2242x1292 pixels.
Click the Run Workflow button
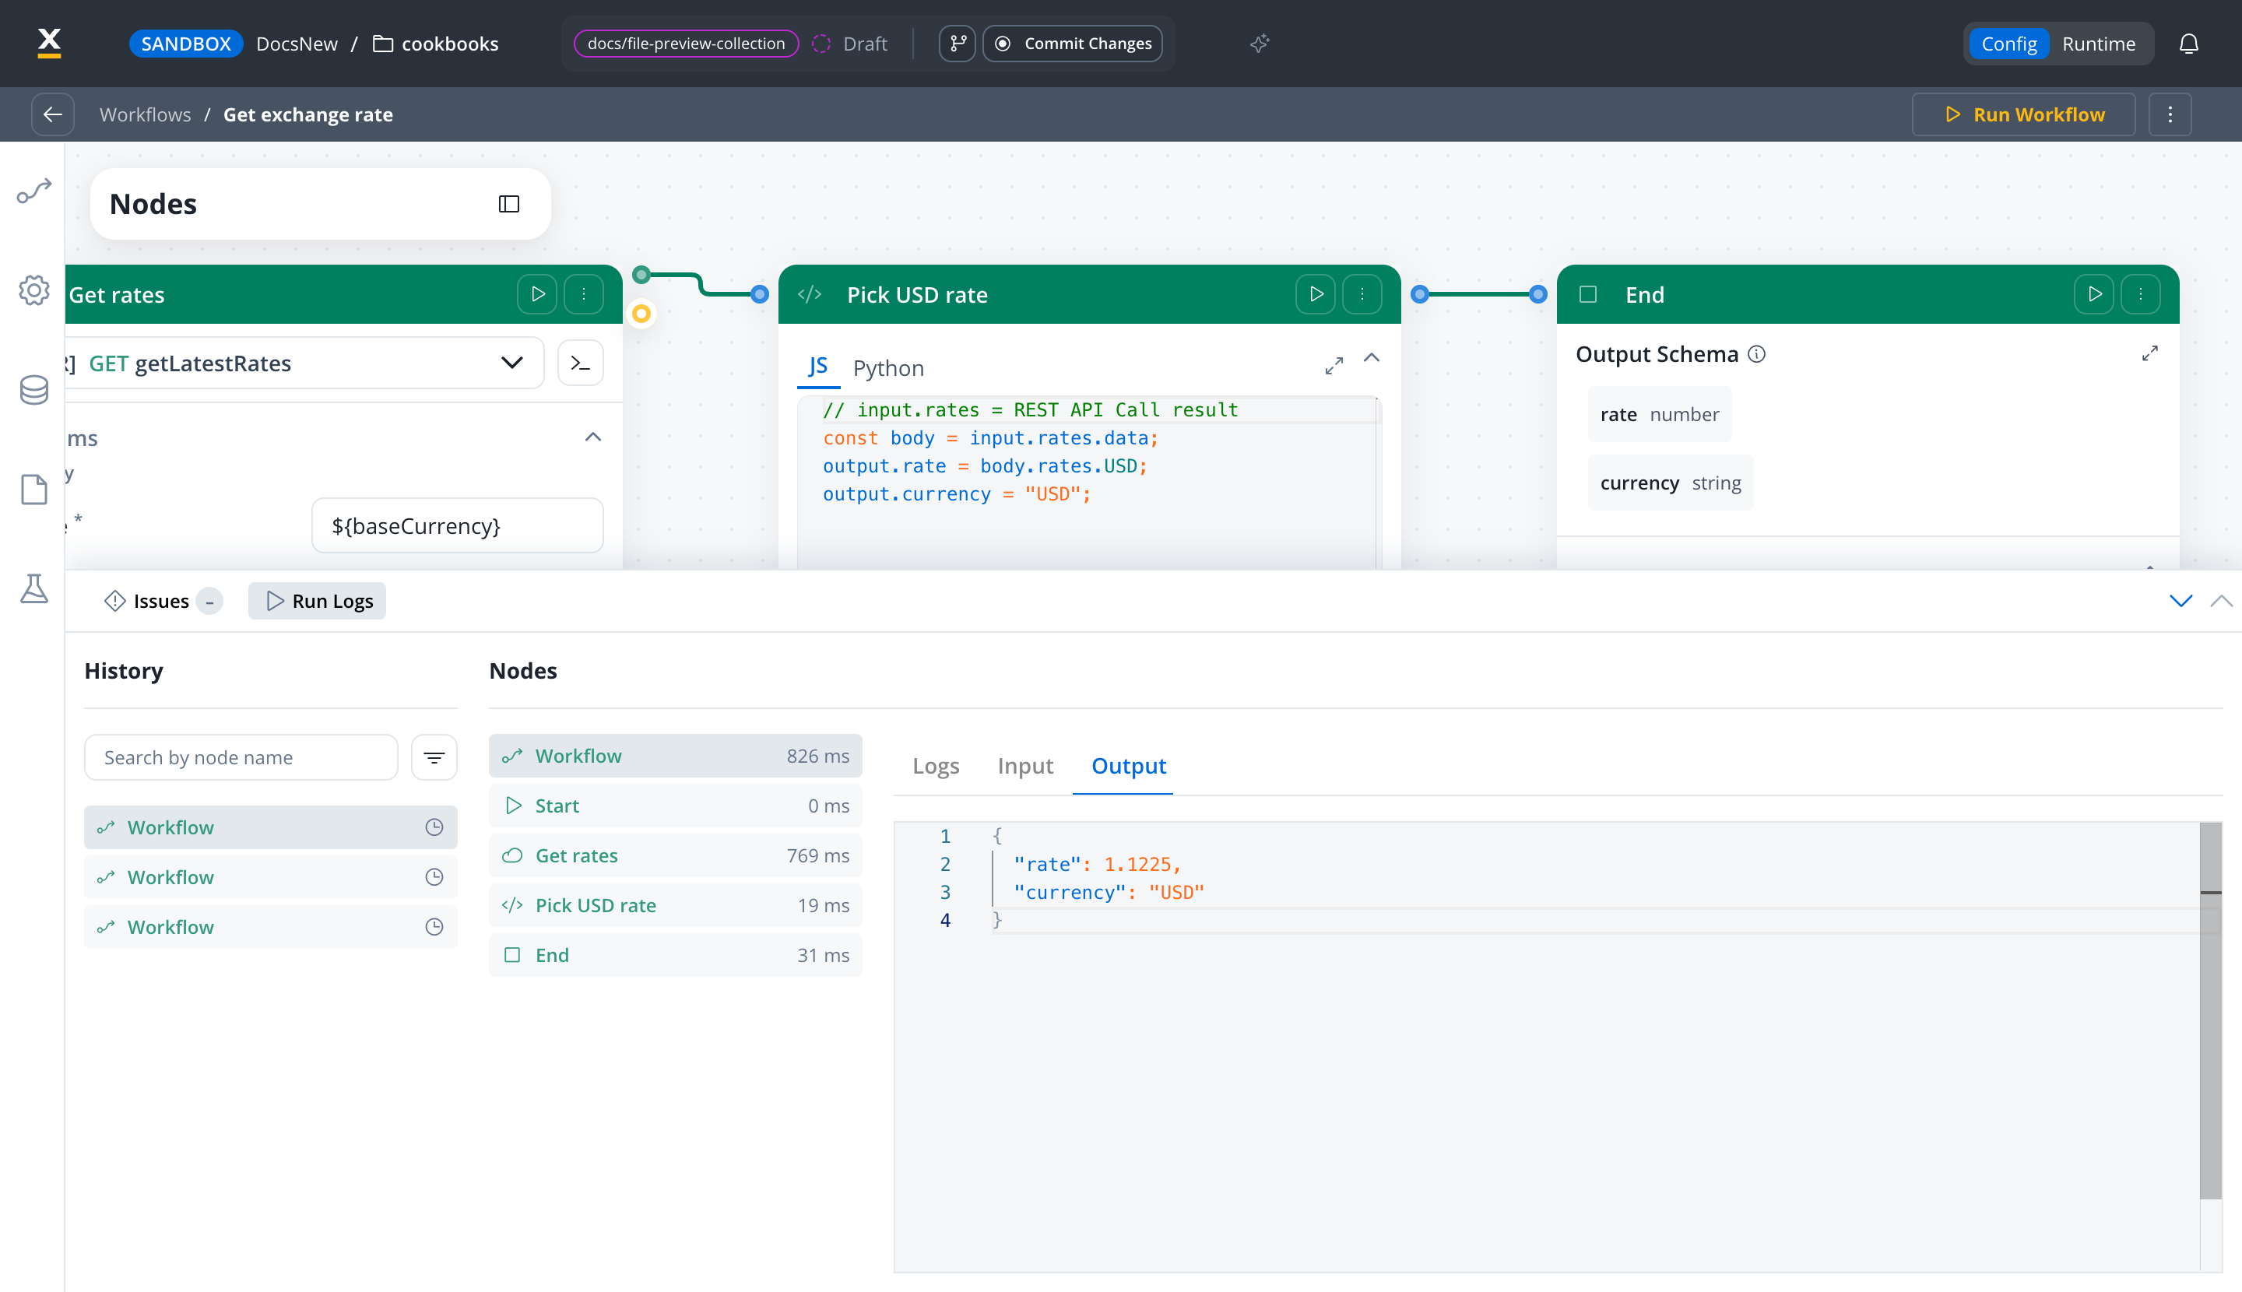coord(2022,114)
